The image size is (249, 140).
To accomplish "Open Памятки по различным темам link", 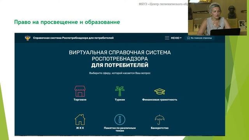I will [120, 129].
